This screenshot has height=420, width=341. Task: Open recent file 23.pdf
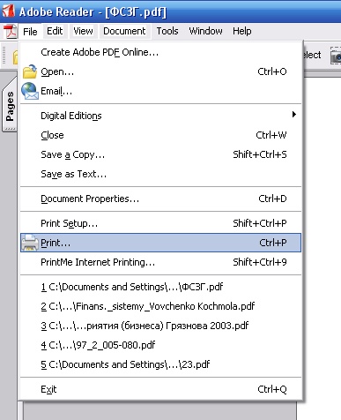[x=161, y=364]
